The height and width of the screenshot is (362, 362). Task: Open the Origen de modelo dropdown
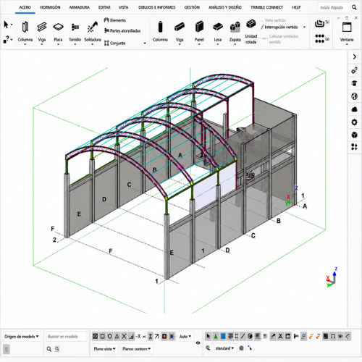tap(22, 337)
